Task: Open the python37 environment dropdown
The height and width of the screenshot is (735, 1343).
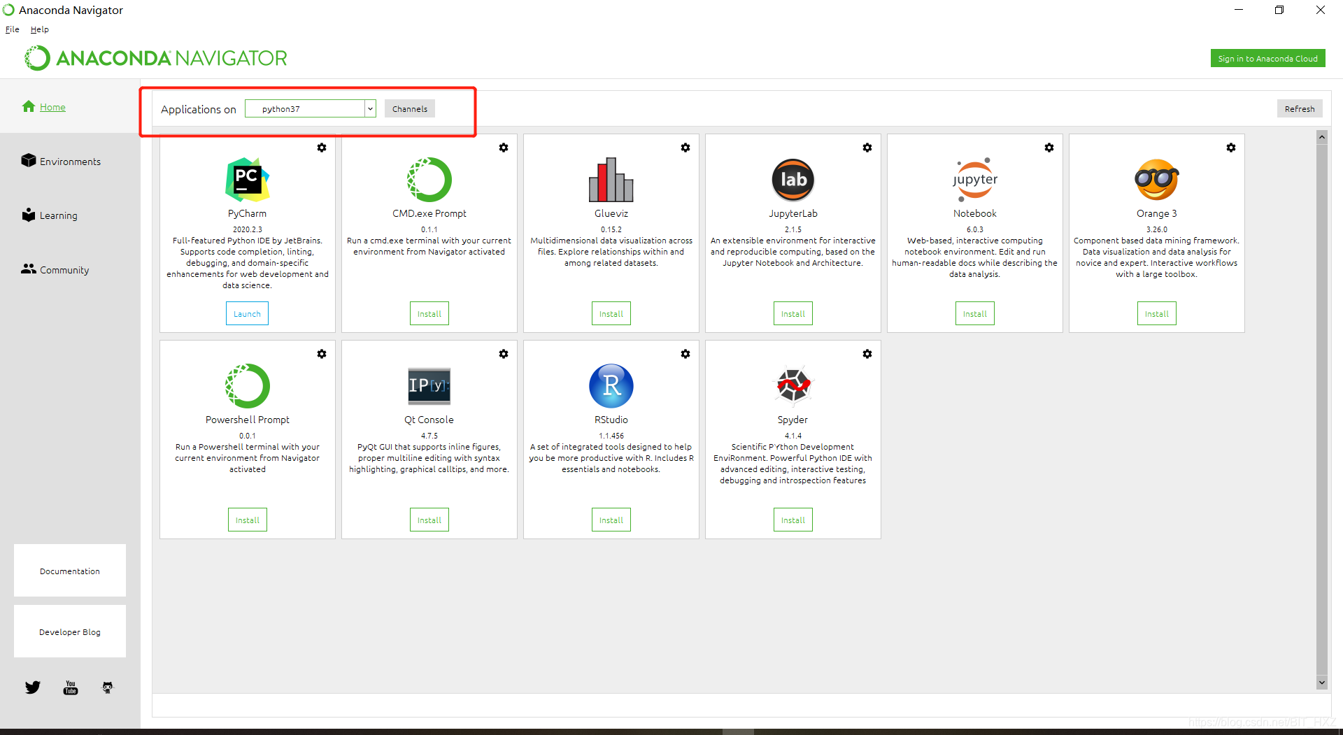Action: 311,108
